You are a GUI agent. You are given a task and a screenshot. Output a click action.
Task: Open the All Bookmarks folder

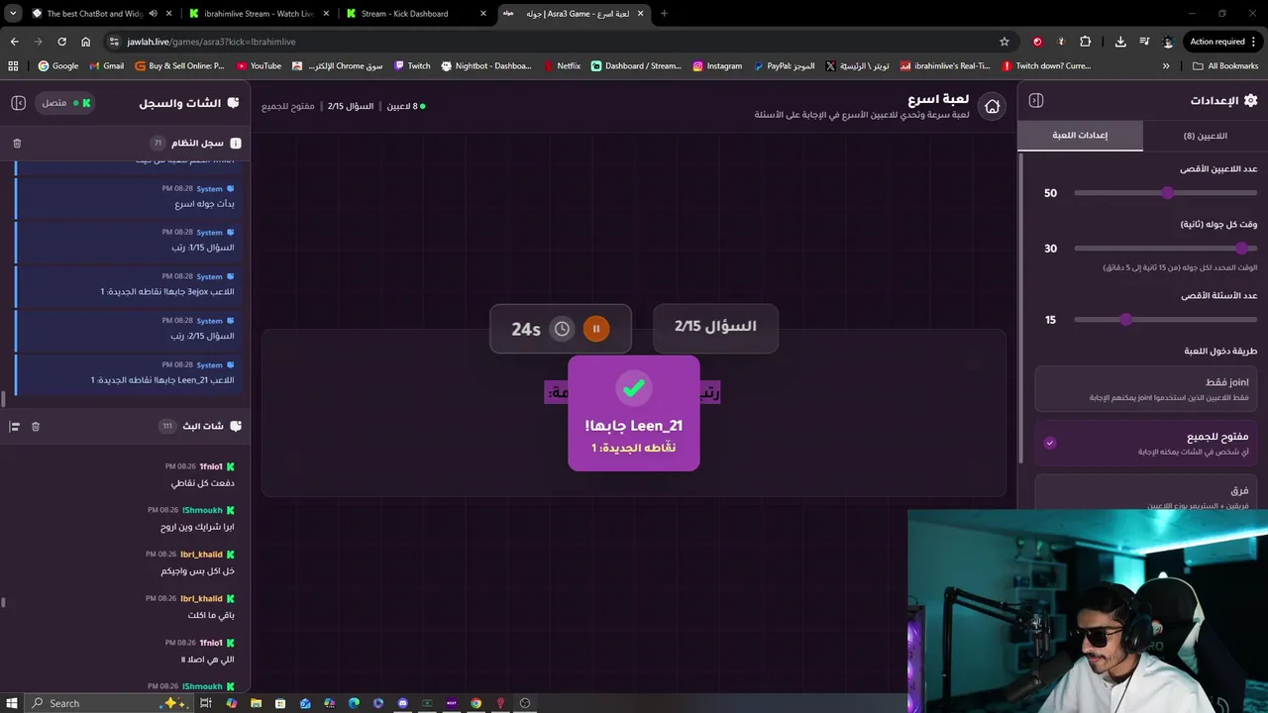click(x=1225, y=66)
